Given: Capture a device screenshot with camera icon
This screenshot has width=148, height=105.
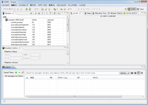Looking at the screenshot, I should (x=59, y=13).
